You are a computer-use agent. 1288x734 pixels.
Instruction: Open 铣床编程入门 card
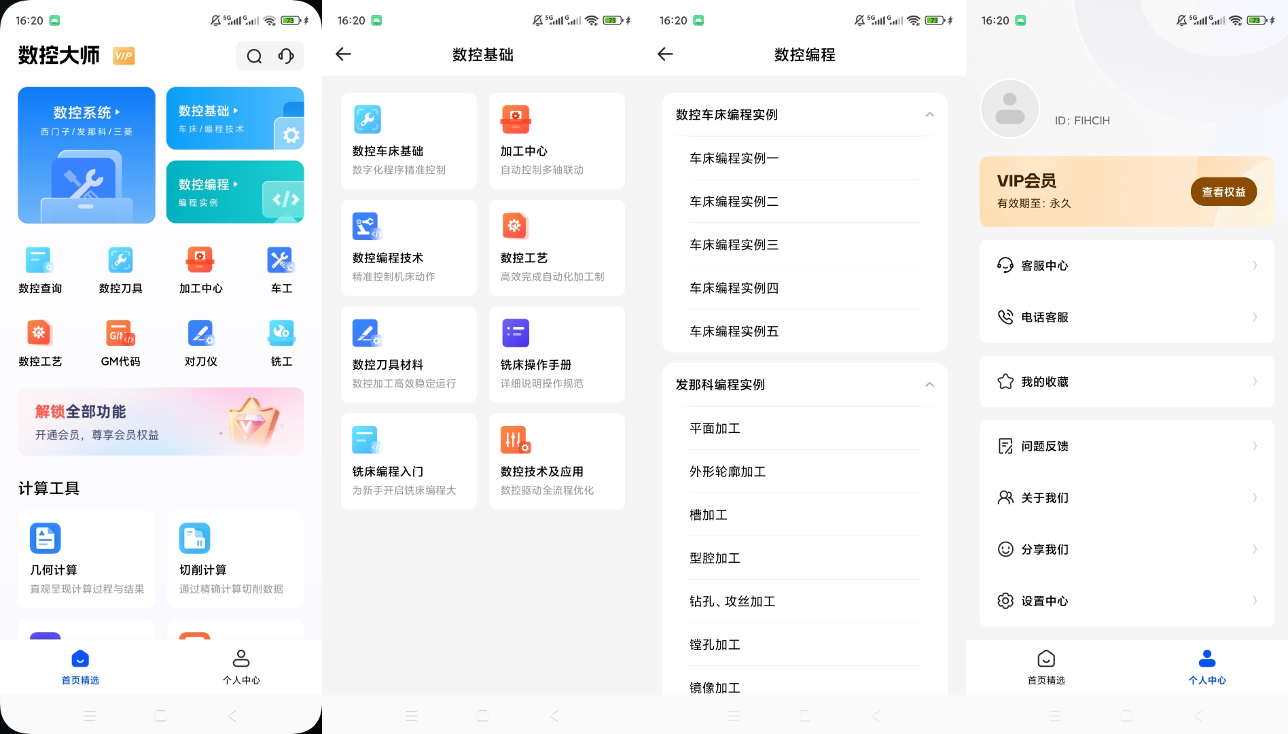click(409, 461)
